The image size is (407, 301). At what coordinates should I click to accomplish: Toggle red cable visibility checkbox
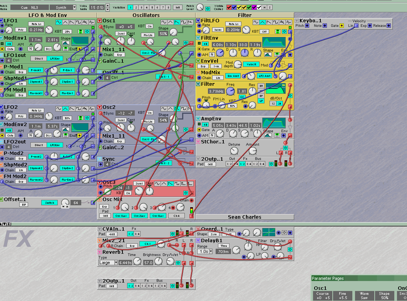(229, 7)
